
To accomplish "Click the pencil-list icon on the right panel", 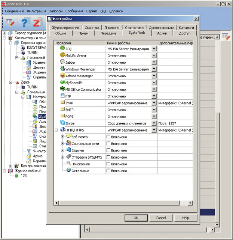I will pyautogui.click(x=226, y=37).
